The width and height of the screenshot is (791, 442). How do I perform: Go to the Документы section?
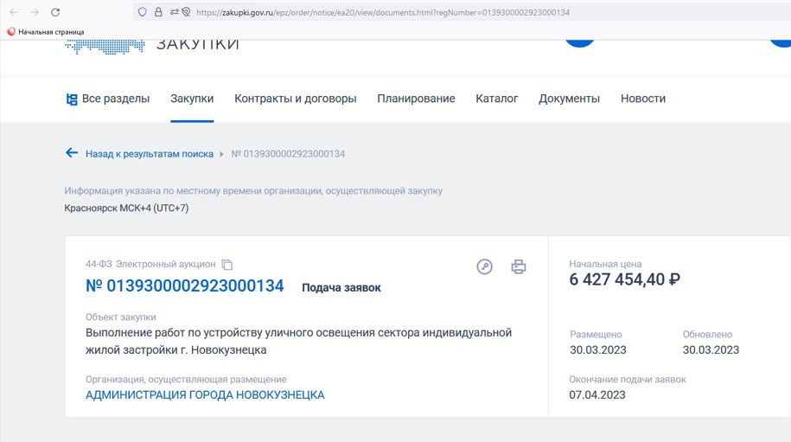coord(569,99)
